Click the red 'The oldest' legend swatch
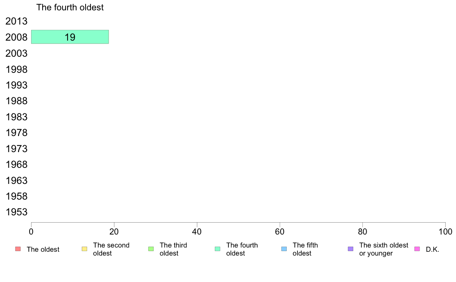The height and width of the screenshot is (282, 456). [x=18, y=249]
